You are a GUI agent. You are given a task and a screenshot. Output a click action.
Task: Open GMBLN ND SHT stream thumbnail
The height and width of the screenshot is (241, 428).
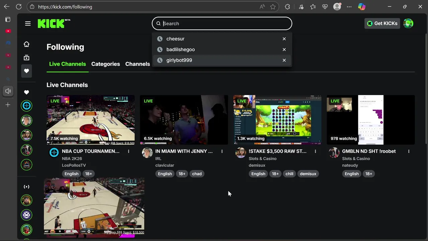[371, 120]
